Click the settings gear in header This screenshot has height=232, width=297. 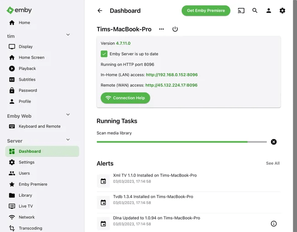click(x=282, y=11)
